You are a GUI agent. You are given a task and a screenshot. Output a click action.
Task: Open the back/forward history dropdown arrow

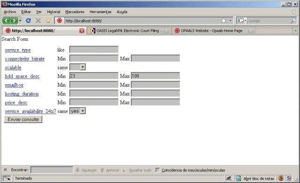click(20, 21)
